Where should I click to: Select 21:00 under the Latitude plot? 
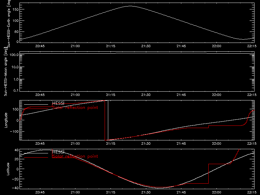tap(75, 192)
